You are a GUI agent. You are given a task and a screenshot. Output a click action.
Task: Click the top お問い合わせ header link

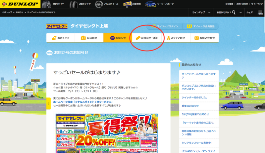[x=242, y=4]
